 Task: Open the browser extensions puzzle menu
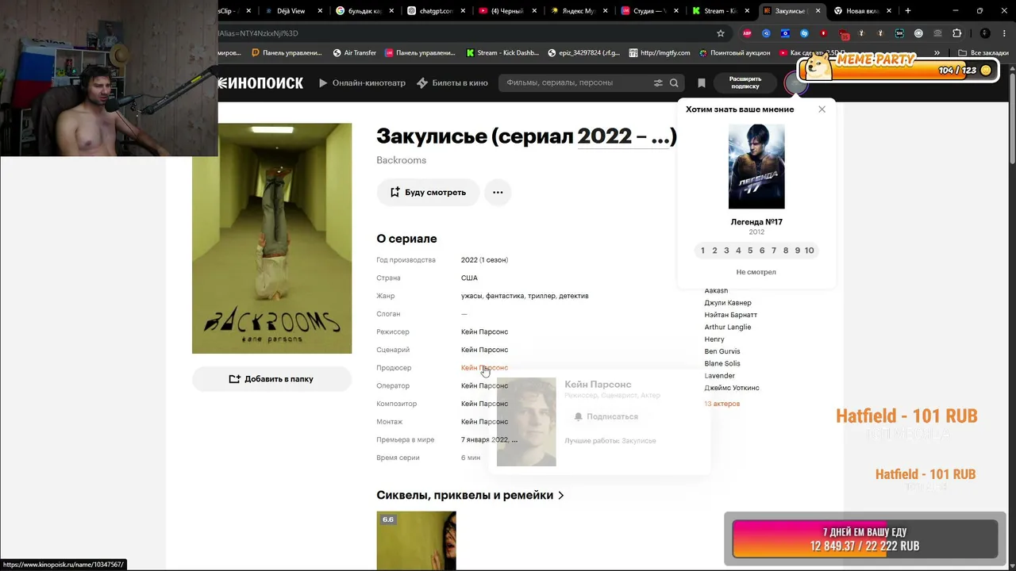coord(956,33)
